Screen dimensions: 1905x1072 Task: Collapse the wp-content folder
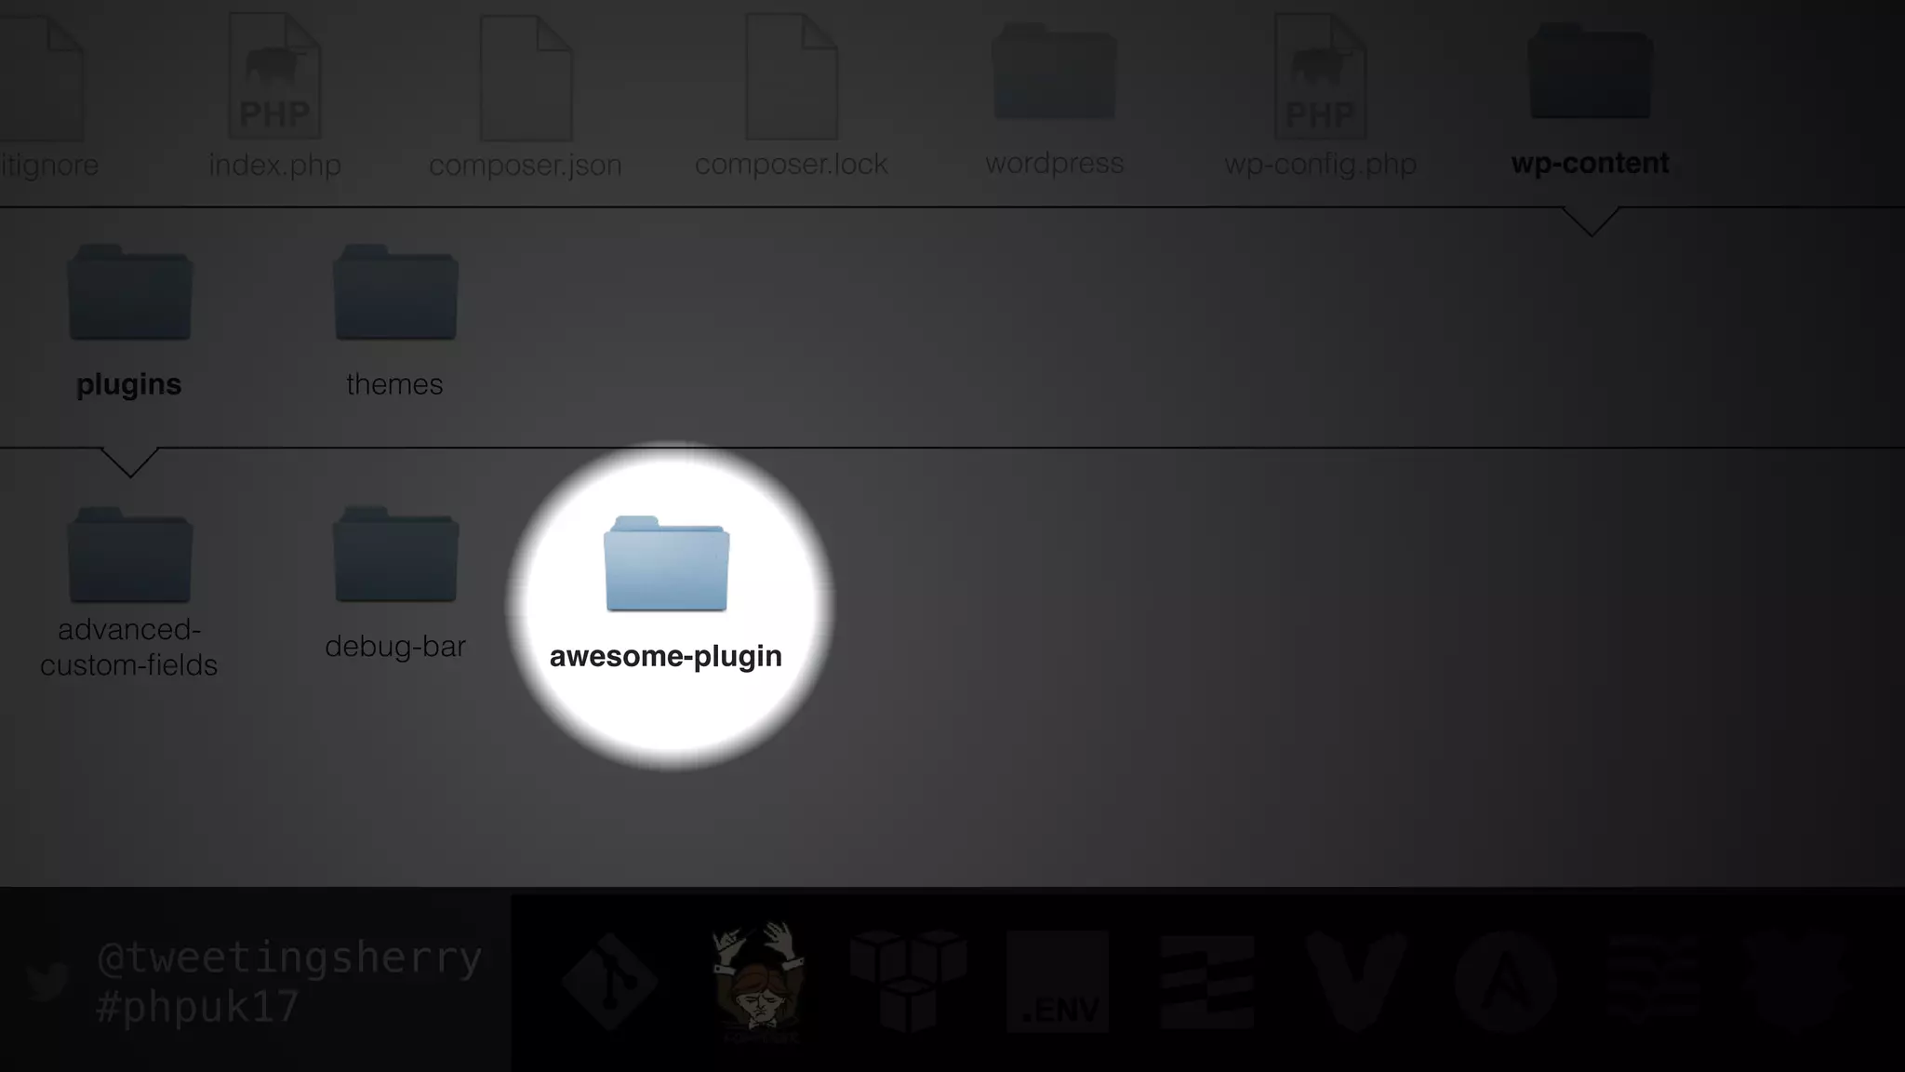1590,74
